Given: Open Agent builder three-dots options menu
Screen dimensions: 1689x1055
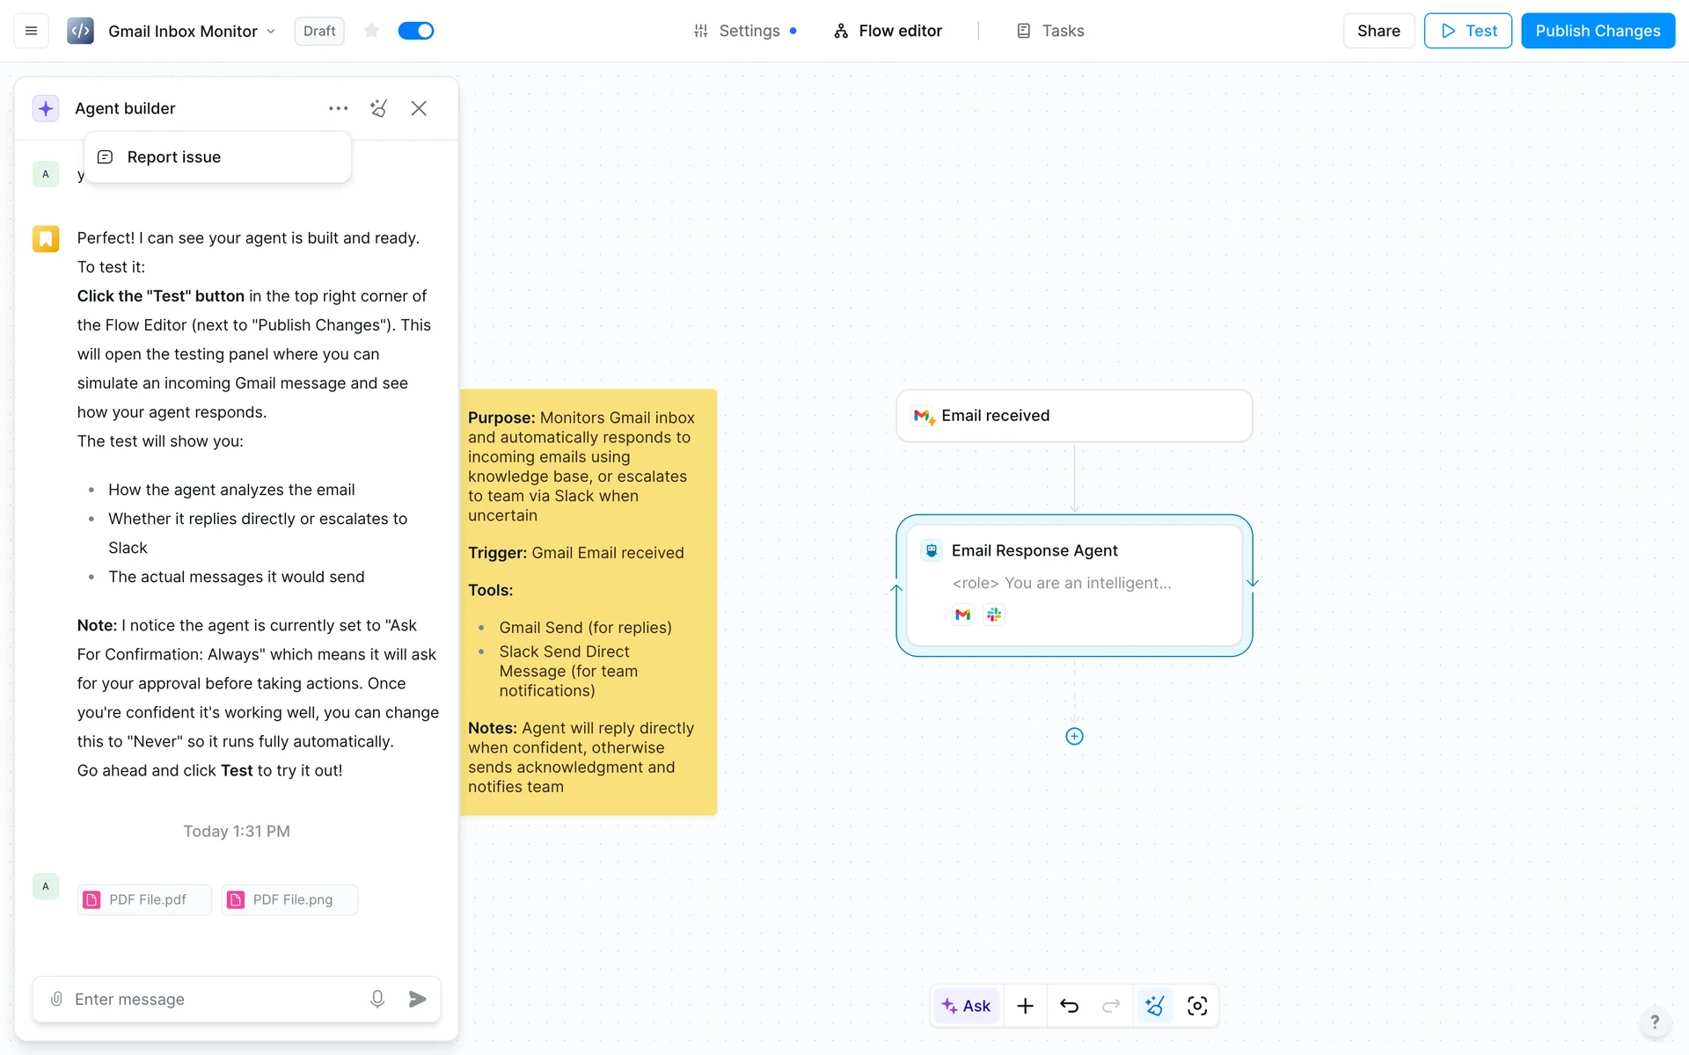Looking at the screenshot, I should click(x=338, y=108).
